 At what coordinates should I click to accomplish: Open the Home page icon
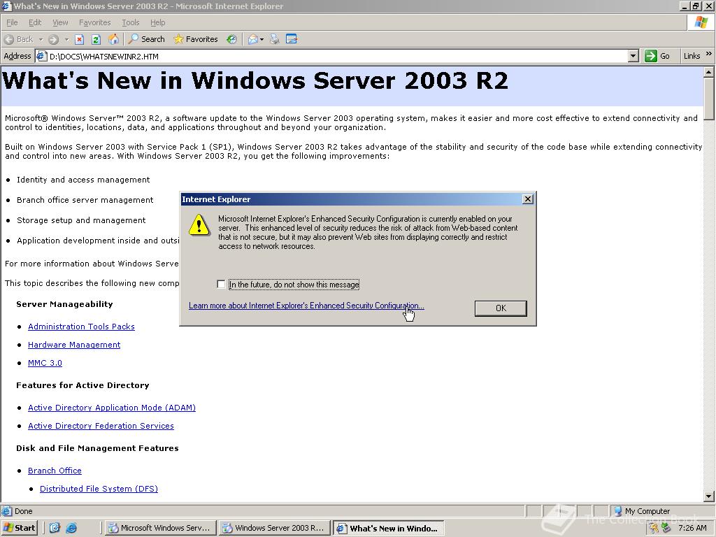click(x=114, y=39)
